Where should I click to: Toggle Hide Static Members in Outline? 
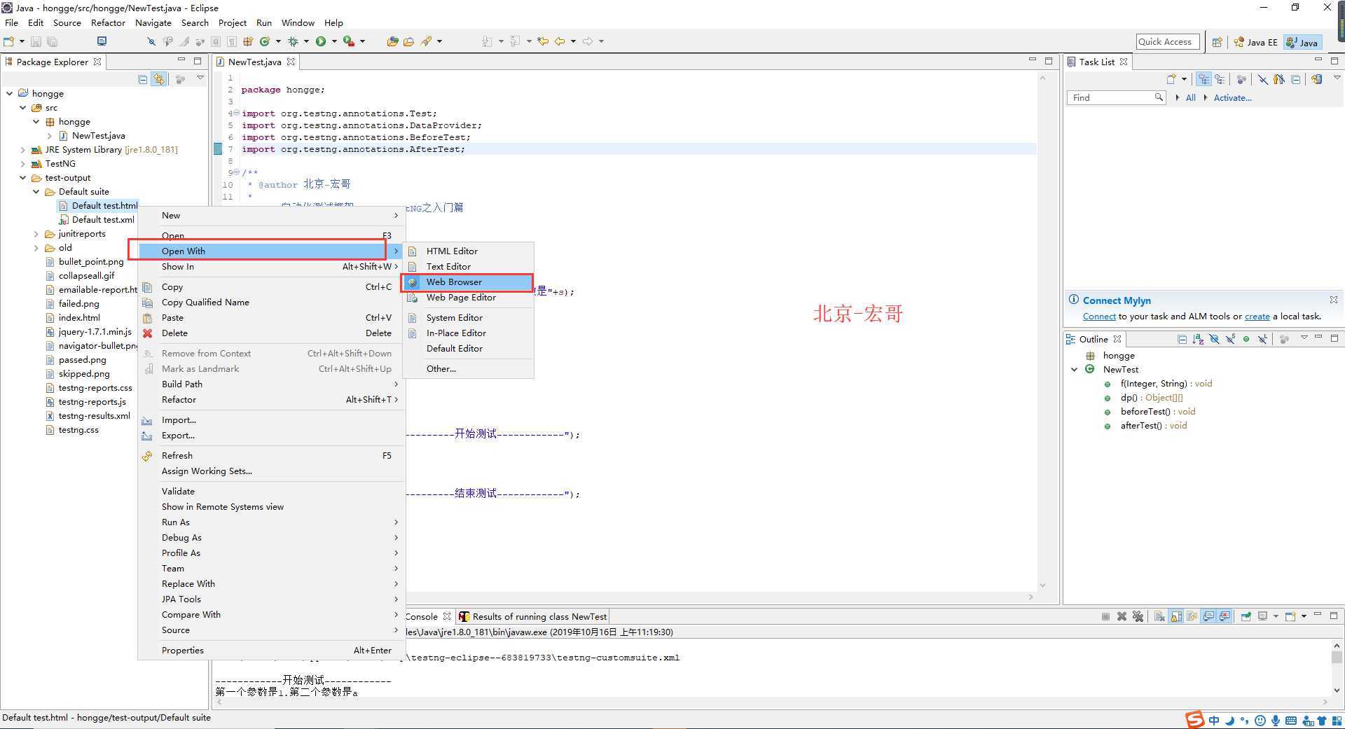(x=1230, y=339)
